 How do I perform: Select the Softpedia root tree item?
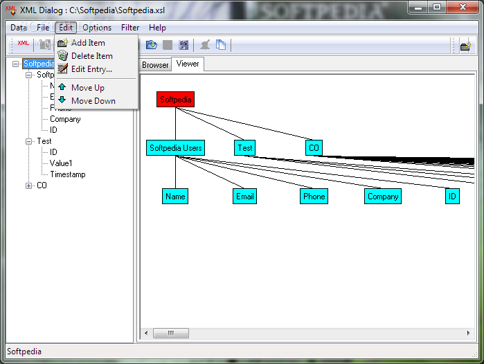(x=38, y=64)
